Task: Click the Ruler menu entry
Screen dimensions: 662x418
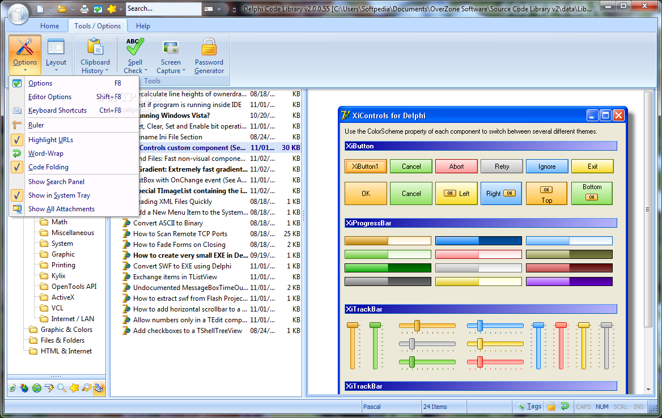Action: click(74, 125)
